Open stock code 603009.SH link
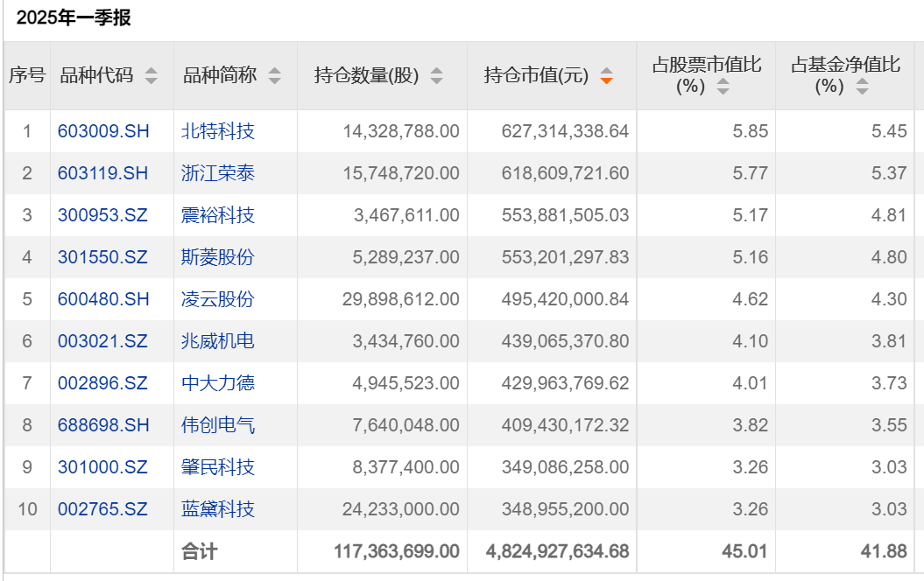924x581 pixels. click(x=103, y=131)
